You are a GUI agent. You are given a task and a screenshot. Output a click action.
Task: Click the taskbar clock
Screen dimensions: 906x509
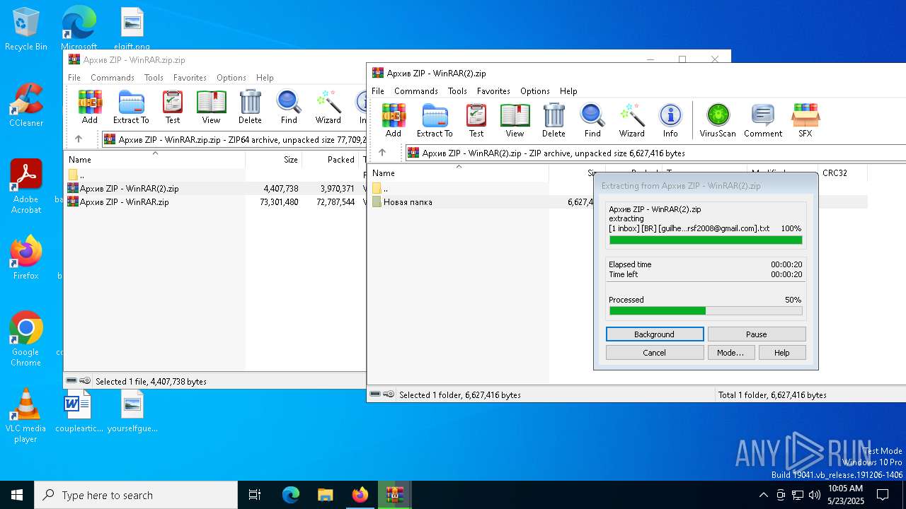point(846,495)
